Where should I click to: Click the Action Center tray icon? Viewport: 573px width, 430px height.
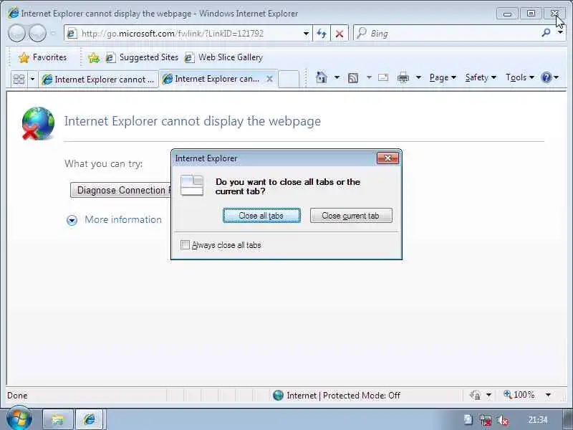pos(468,420)
